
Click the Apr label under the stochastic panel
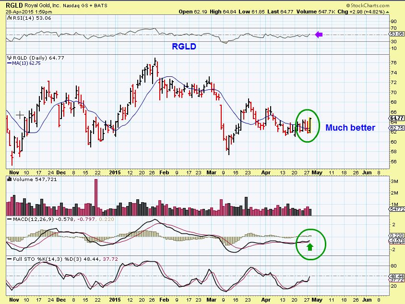[266, 300]
